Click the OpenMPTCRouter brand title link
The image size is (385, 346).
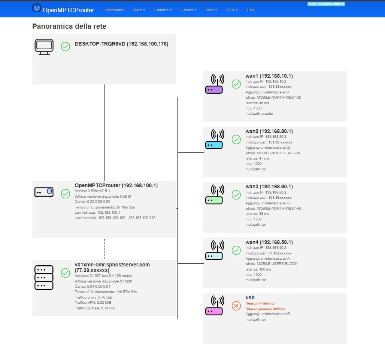(x=69, y=10)
